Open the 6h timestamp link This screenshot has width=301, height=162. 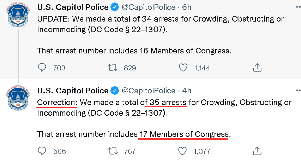(x=187, y=7)
